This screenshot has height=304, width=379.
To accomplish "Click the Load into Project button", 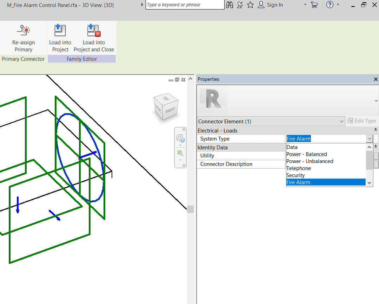I will tap(60, 38).
